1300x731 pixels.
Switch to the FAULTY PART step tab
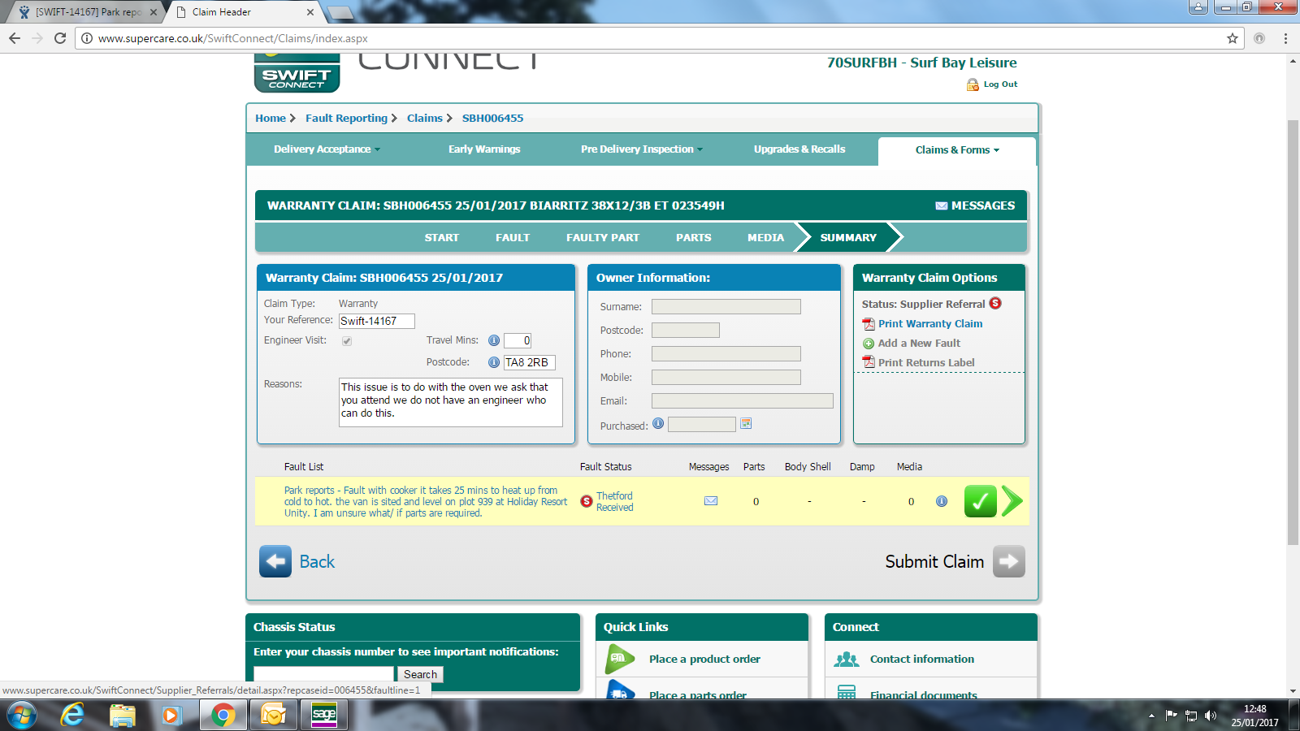click(602, 238)
